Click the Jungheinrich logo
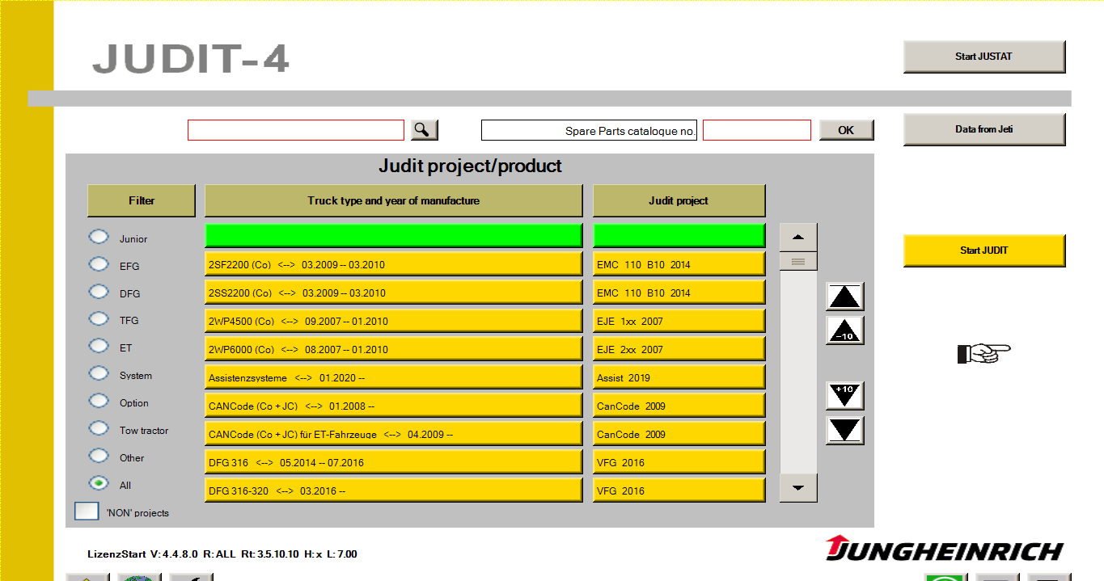Image resolution: width=1104 pixels, height=581 pixels. [945, 548]
